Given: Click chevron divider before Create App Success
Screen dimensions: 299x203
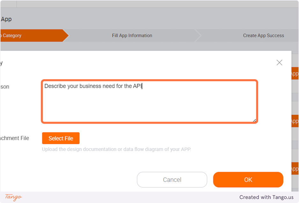Looking at the screenshot, I should [x=198, y=35].
